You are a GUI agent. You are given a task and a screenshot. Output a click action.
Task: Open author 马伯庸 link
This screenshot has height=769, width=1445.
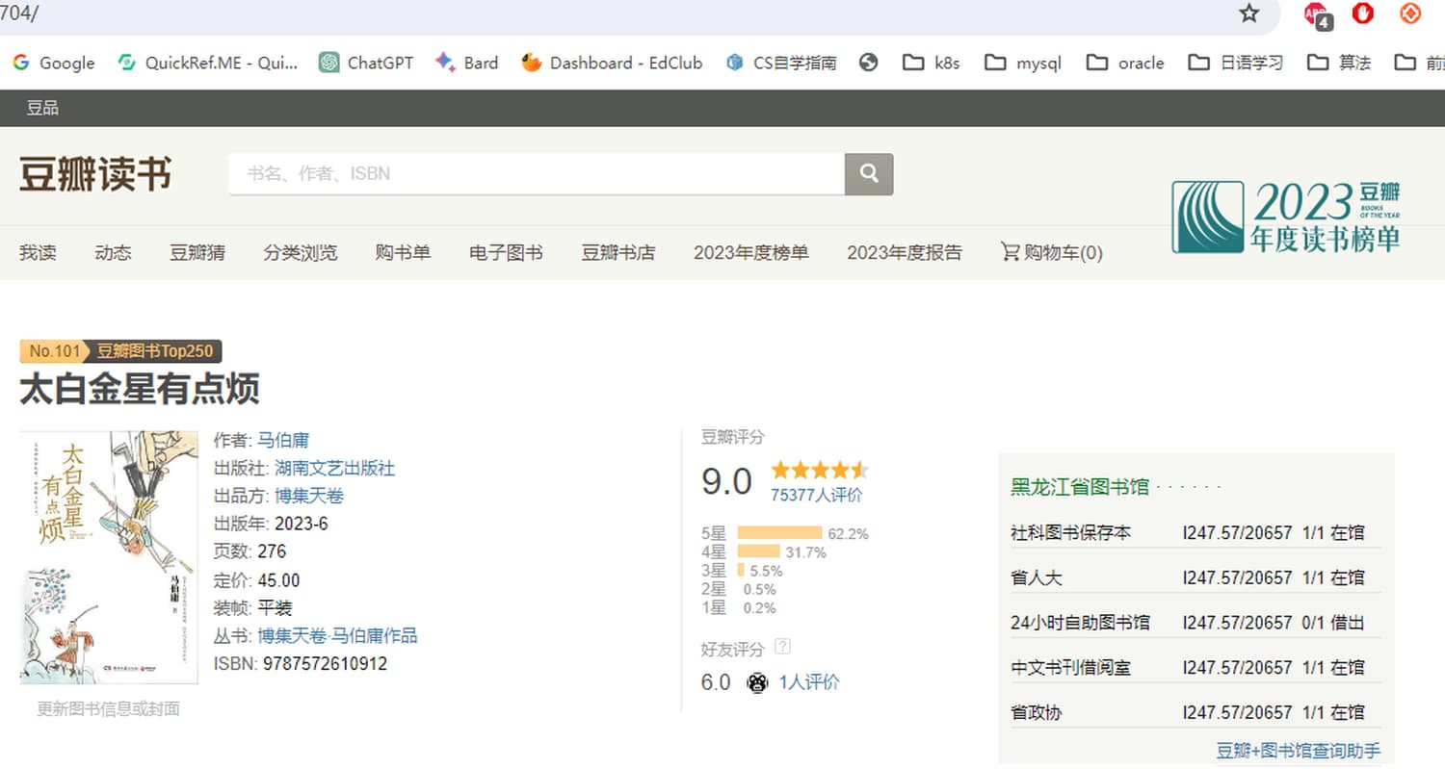(x=283, y=441)
